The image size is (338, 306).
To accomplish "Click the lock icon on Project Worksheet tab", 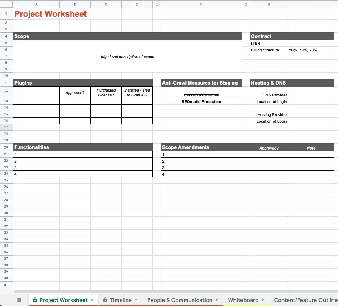I will pos(35,300).
